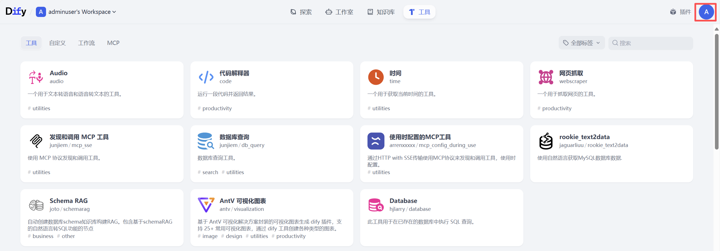Open the Schema RAG brain icon
Viewport: 720px width, 251px height.
click(x=36, y=205)
